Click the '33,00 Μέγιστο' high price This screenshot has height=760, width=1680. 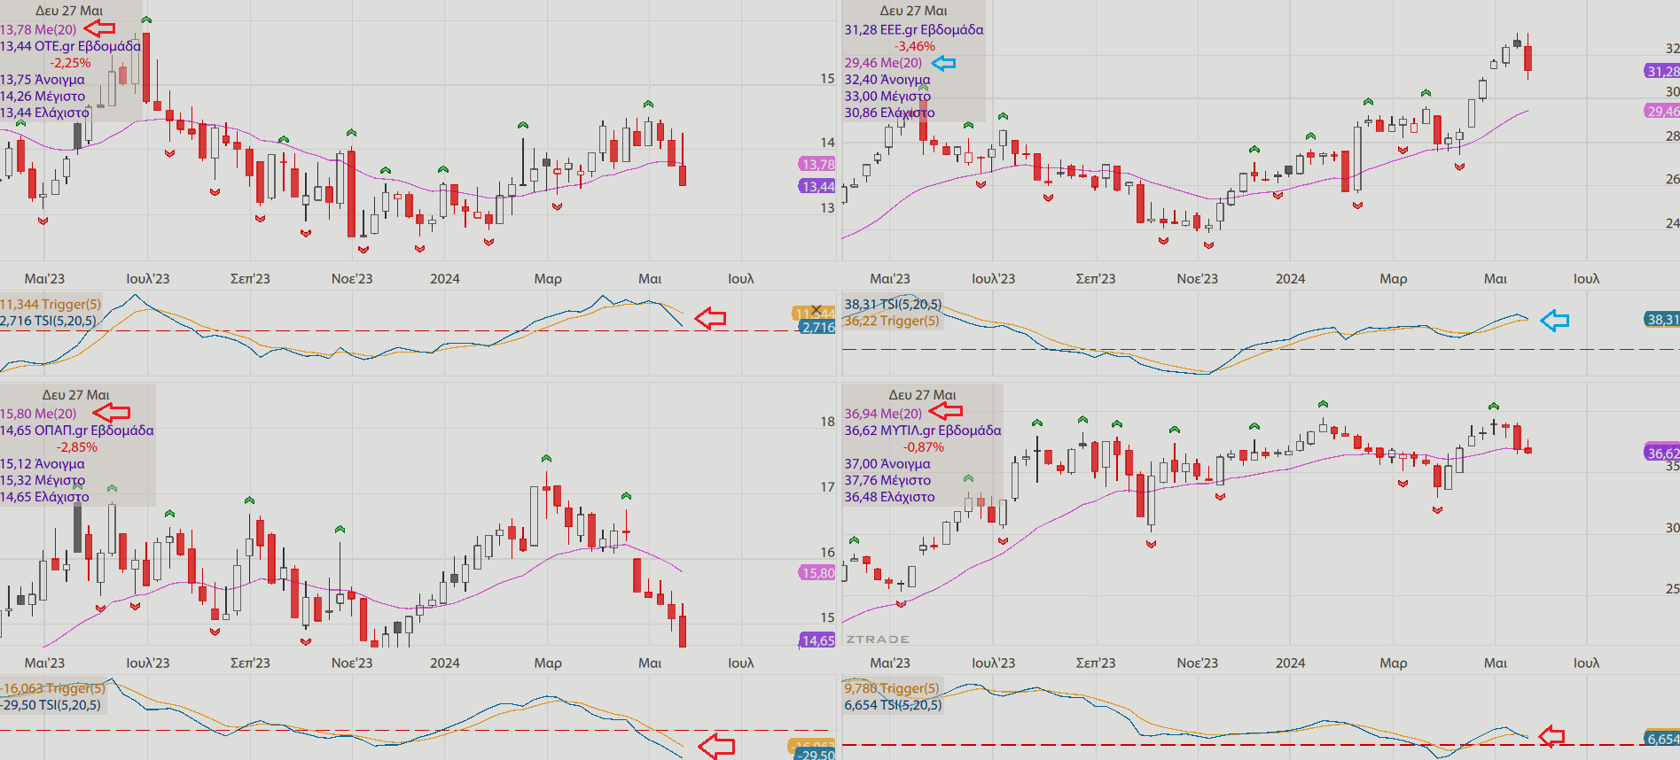tap(887, 97)
